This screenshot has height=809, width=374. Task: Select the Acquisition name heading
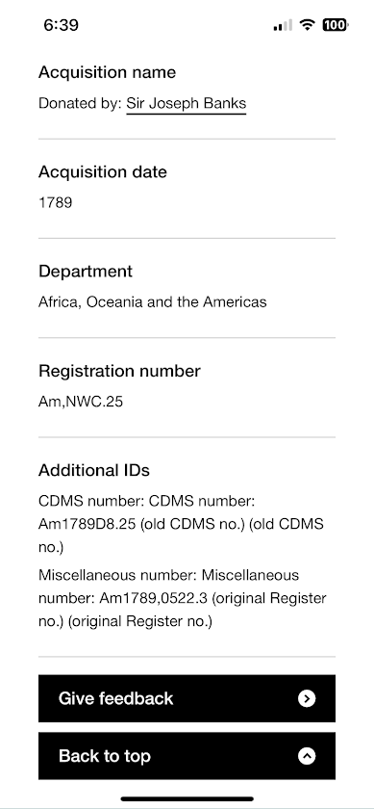click(x=107, y=72)
